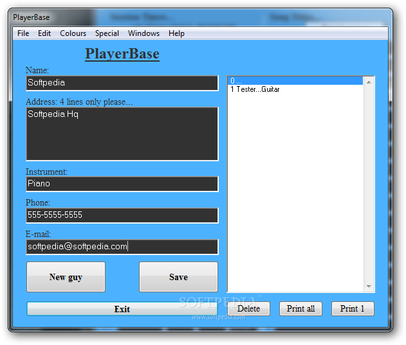Screen dimensions: 406x345
Task: Click the E-mail field with softpedia@softpedia.com
Action: (x=122, y=247)
